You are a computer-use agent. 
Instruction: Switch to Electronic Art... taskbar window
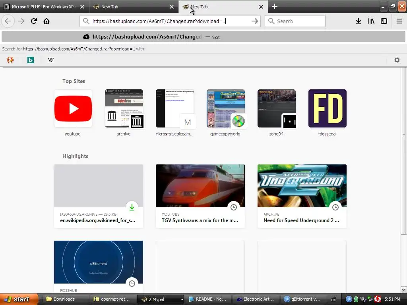[256, 299]
